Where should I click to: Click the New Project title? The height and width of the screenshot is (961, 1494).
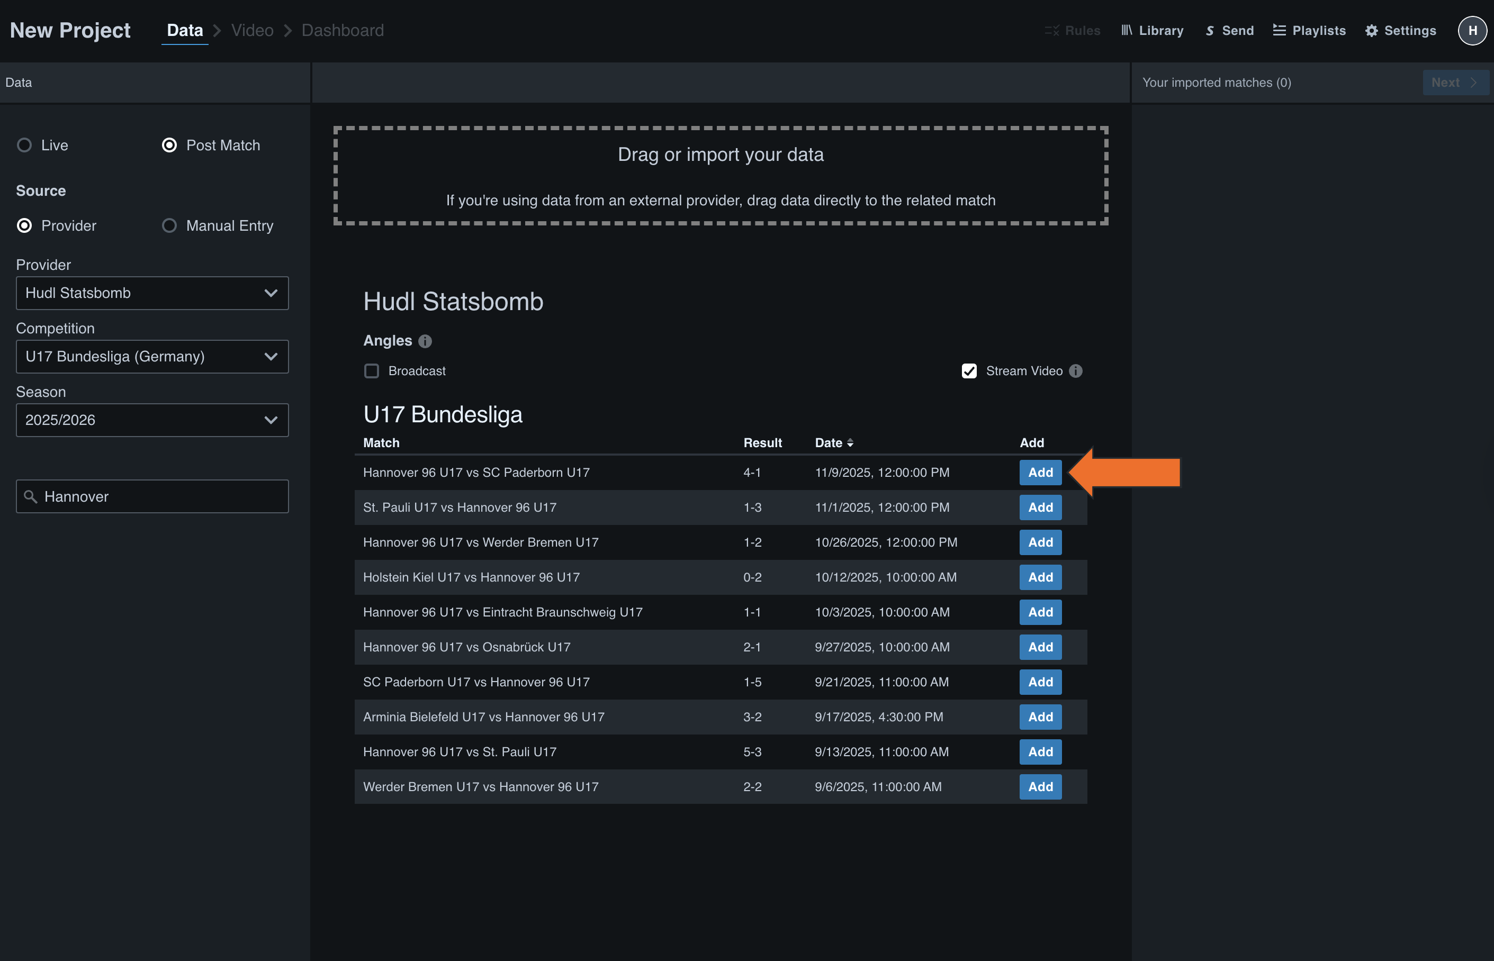[70, 31]
